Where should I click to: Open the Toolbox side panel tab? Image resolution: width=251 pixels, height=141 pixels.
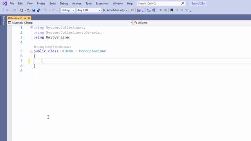pos(4,20)
